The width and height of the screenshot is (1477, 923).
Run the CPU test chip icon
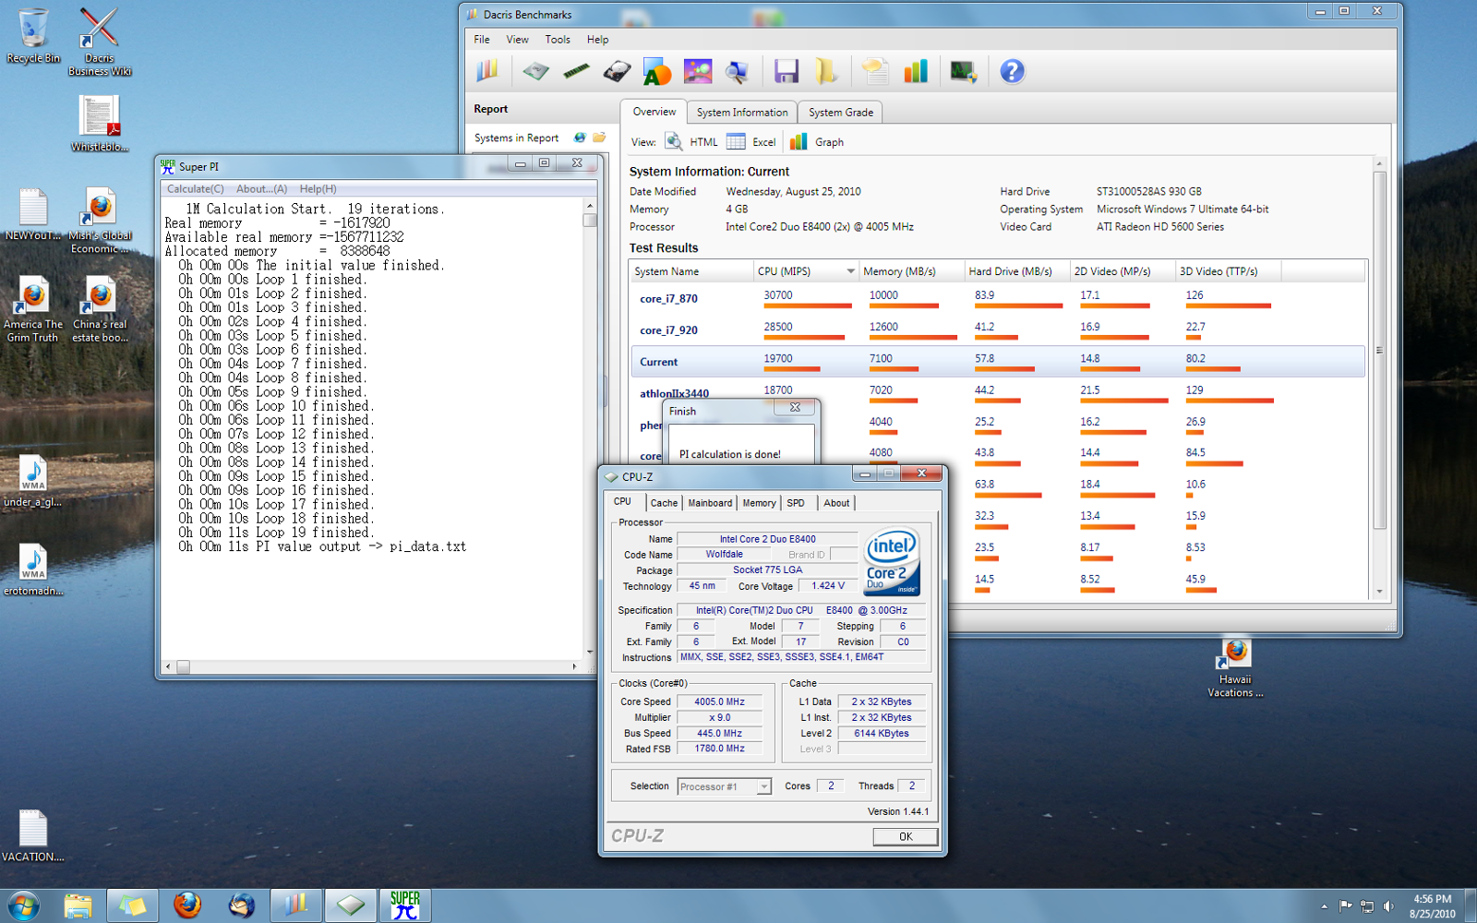point(535,71)
